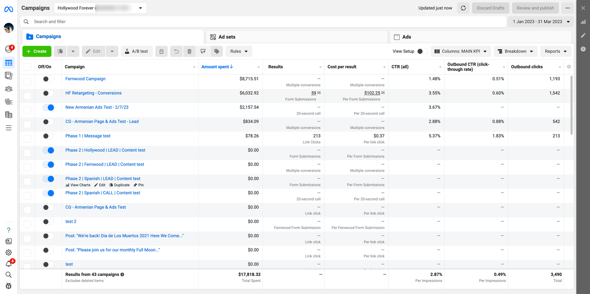Select the Campaigns table grid sidebar icon
The height and width of the screenshot is (294, 590).
[9, 63]
